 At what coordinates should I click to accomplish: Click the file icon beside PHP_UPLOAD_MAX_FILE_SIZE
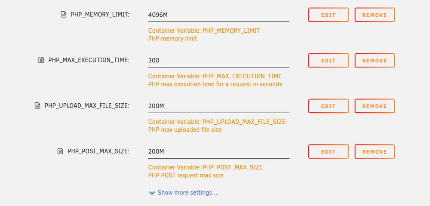[x=37, y=106]
